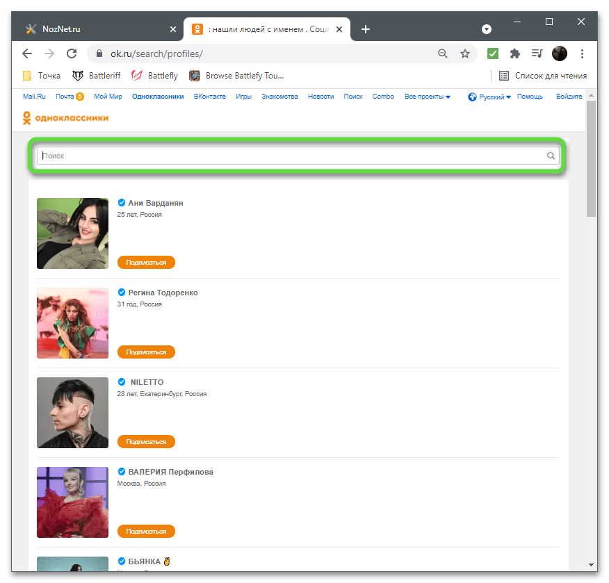This screenshot has width=609, height=583.
Task: Open Поиск link in portal bar
Action: (x=353, y=97)
